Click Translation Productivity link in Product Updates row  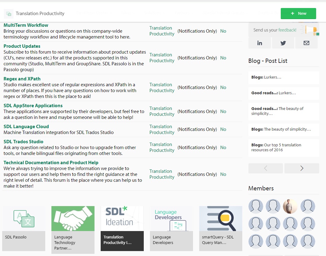[x=162, y=58]
